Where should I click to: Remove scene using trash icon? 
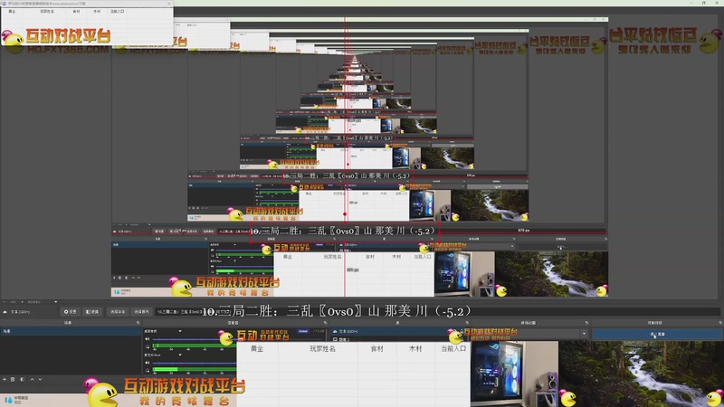click(13, 379)
